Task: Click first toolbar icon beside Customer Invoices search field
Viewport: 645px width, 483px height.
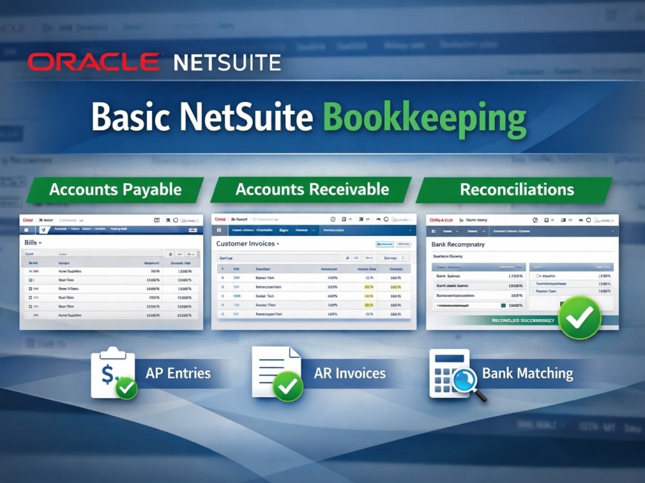Action: pyautogui.click(x=348, y=258)
